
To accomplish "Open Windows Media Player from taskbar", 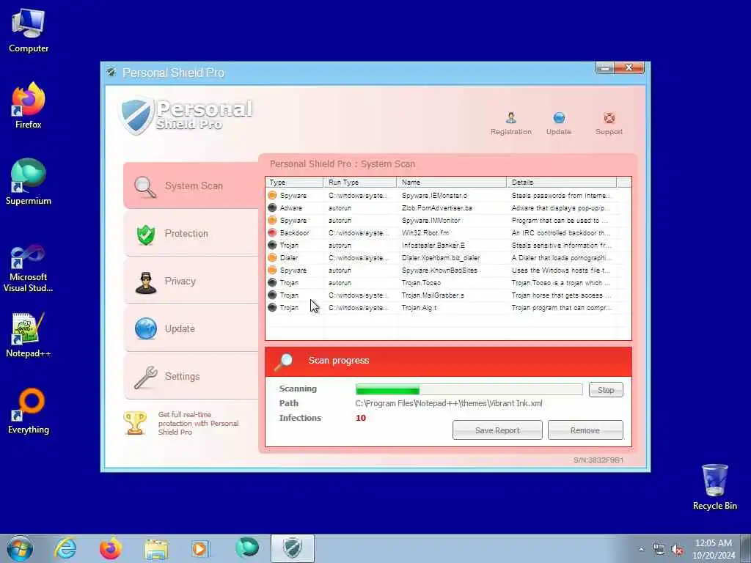I will pyautogui.click(x=199, y=548).
